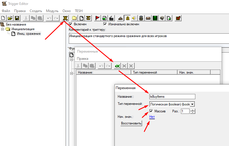This screenshot has height=146, width=229.
Task: Click Copy icon in the Variables window toolbar
Action: pos(85,66)
